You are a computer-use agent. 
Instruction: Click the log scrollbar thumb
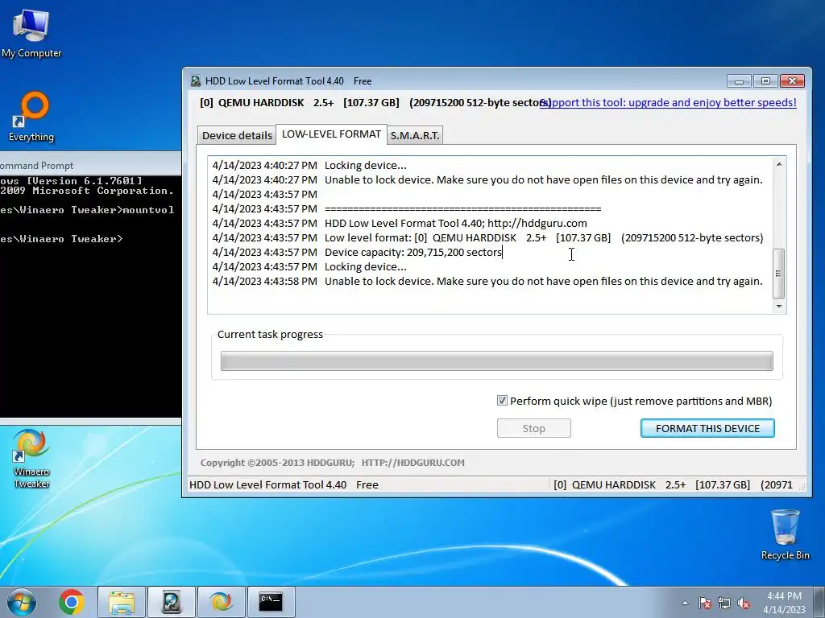click(x=779, y=274)
